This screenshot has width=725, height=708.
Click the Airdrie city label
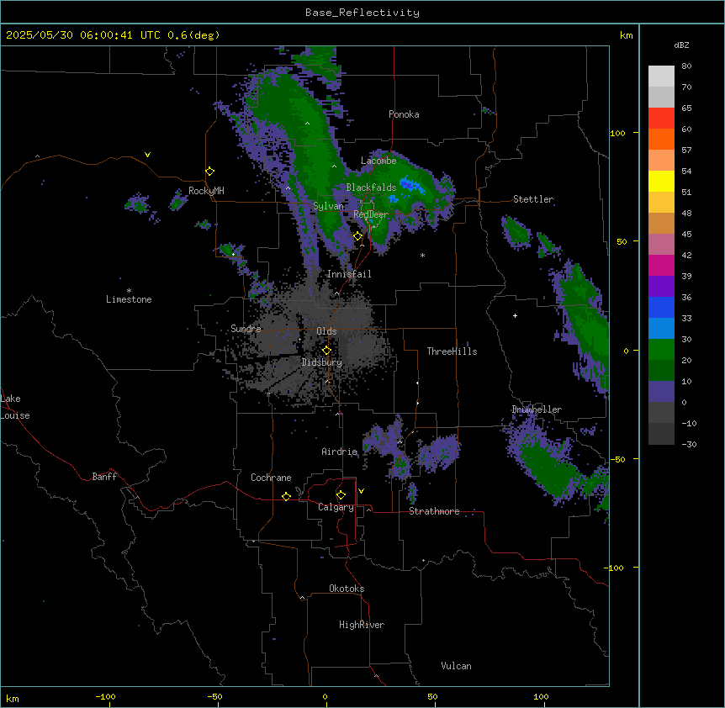340,452
